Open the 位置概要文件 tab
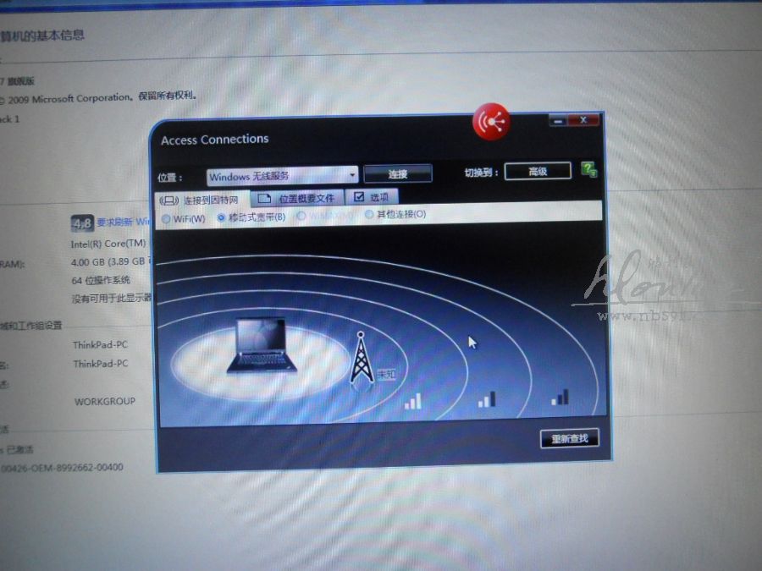This screenshot has height=571, width=762. pyautogui.click(x=297, y=199)
